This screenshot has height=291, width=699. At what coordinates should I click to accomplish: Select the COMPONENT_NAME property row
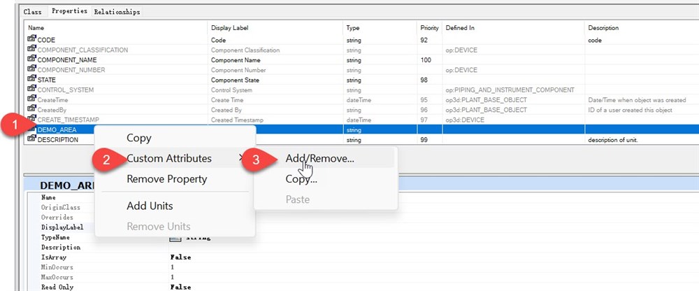pos(362,59)
